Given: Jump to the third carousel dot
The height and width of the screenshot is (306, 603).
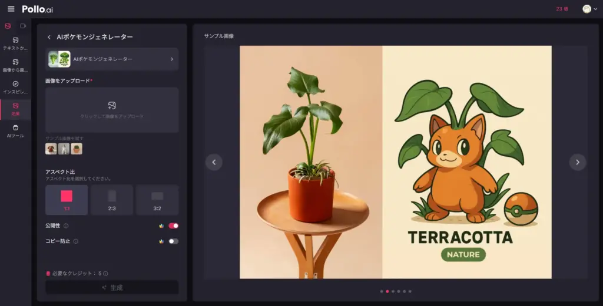Looking at the screenshot, I should tap(393, 291).
